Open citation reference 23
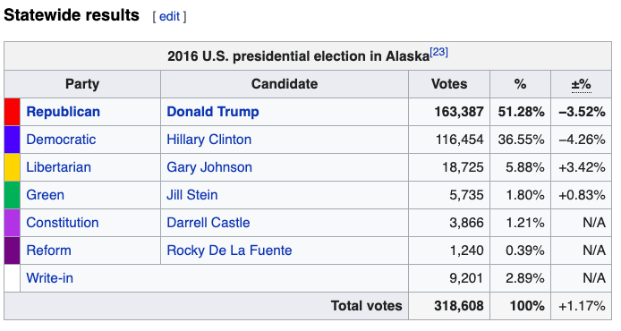Screen dimensions: 621x331 pos(438,52)
